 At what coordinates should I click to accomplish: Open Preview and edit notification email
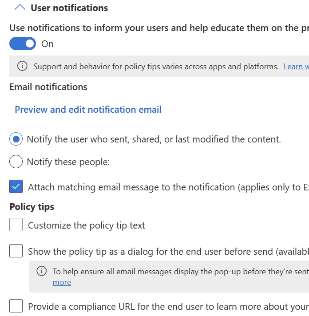click(88, 110)
